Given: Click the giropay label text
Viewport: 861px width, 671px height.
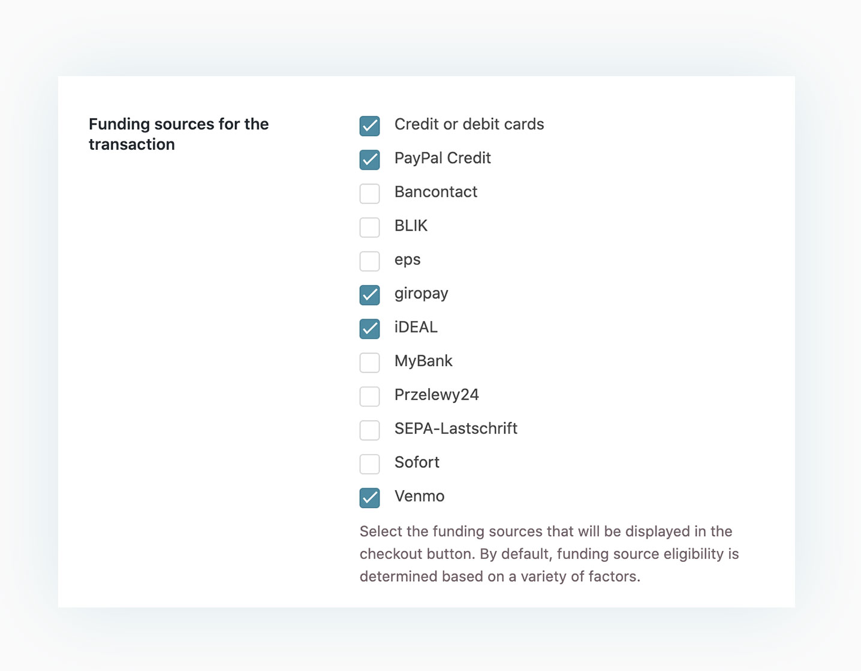Looking at the screenshot, I should click(422, 294).
